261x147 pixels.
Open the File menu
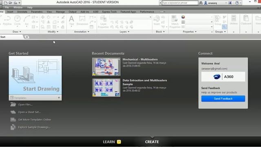(7, 7)
